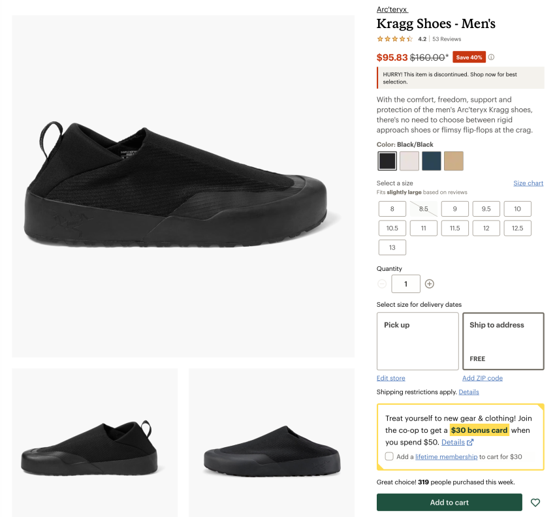
Task: Tick the lifetime membership checkbox
Action: pos(389,457)
